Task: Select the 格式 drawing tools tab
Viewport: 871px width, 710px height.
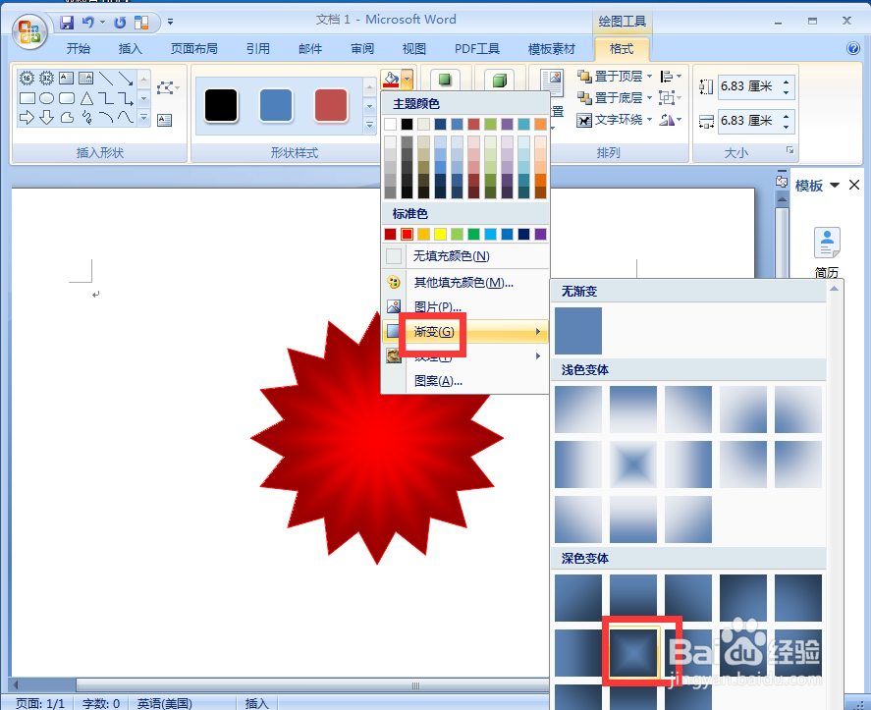Action: 621,49
